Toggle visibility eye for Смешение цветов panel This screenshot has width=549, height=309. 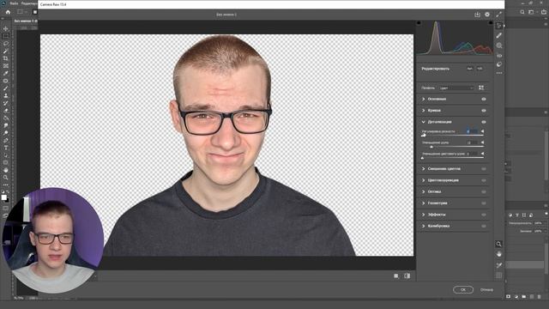pyautogui.click(x=484, y=169)
